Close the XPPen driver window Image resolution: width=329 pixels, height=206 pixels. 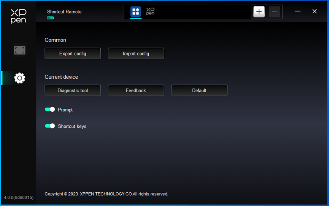315,11
